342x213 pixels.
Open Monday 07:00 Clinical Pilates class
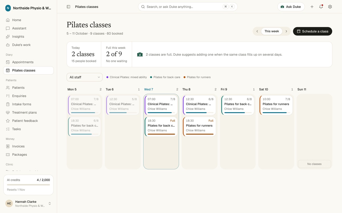point(85,105)
